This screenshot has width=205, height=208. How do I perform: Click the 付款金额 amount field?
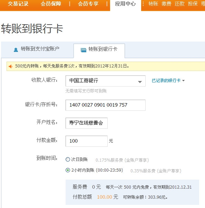coord(87,141)
